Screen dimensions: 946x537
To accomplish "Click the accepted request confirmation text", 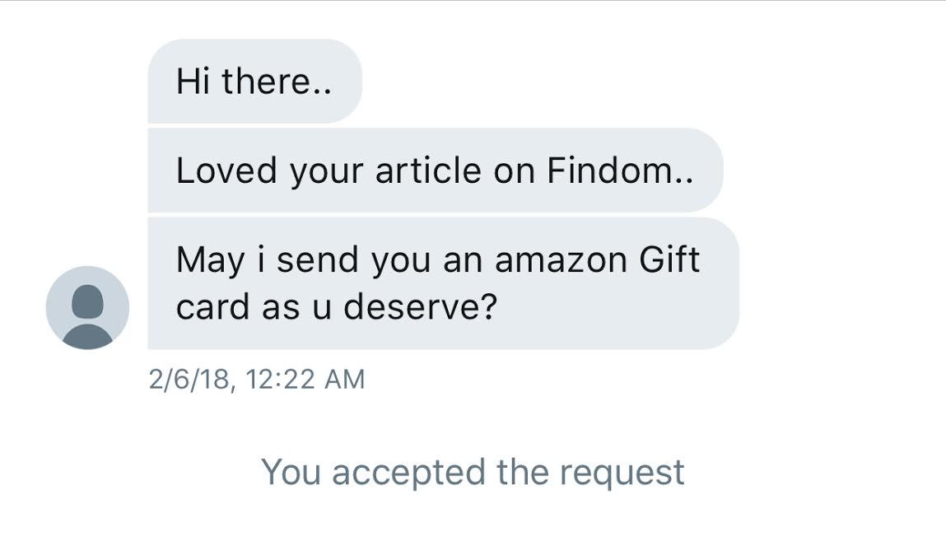I will coord(472,472).
